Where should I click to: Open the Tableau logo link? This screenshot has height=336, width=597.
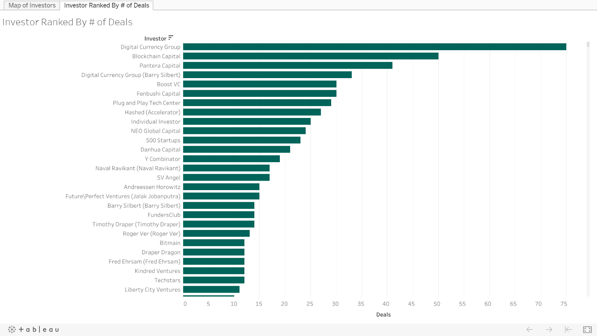pos(33,330)
